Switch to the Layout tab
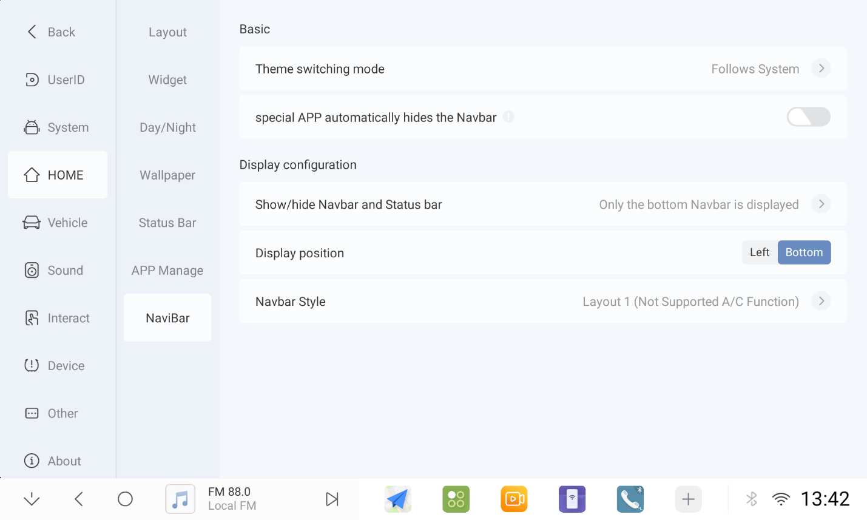The width and height of the screenshot is (867, 520). 167,32
